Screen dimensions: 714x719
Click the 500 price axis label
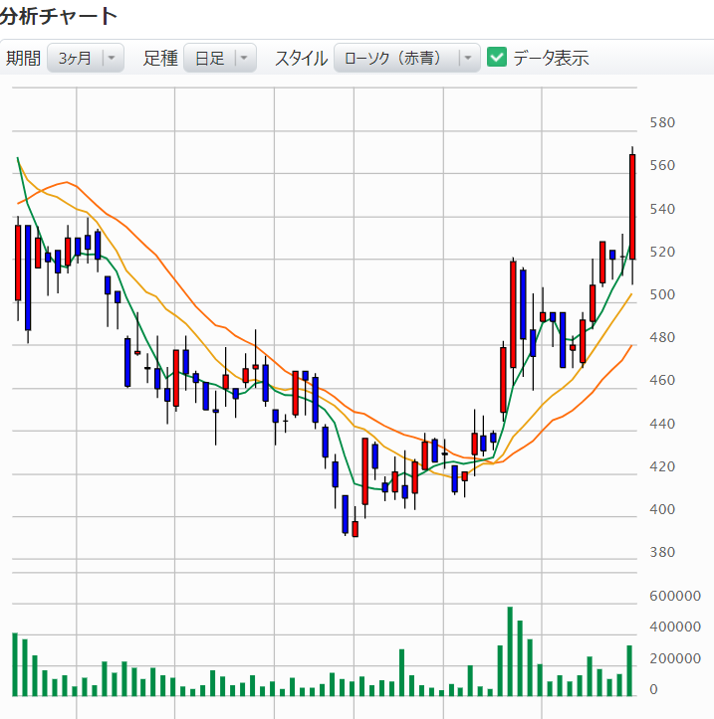point(662,294)
